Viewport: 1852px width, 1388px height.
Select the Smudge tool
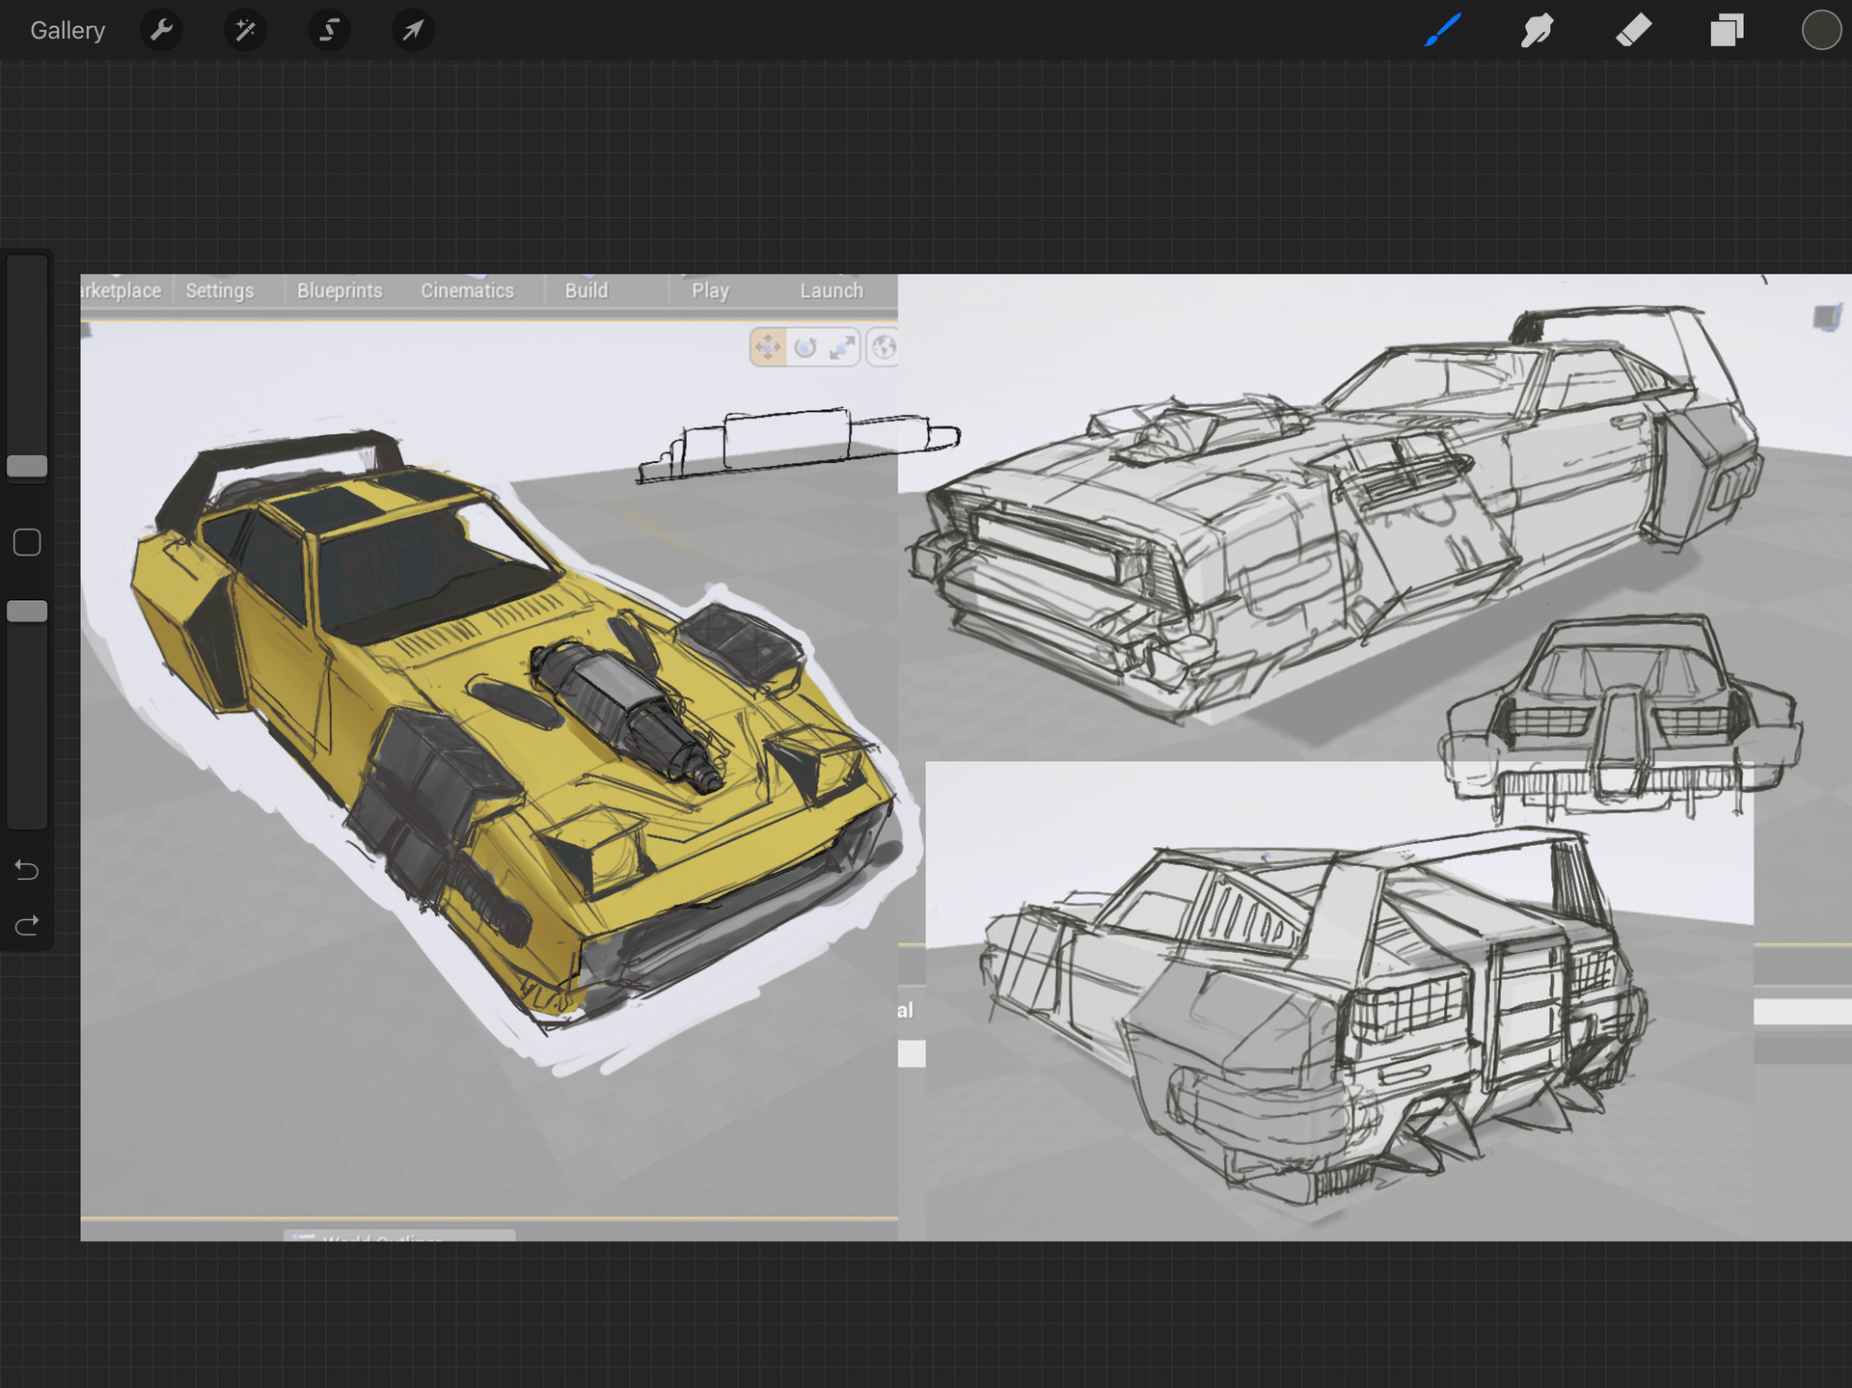pos(1538,30)
